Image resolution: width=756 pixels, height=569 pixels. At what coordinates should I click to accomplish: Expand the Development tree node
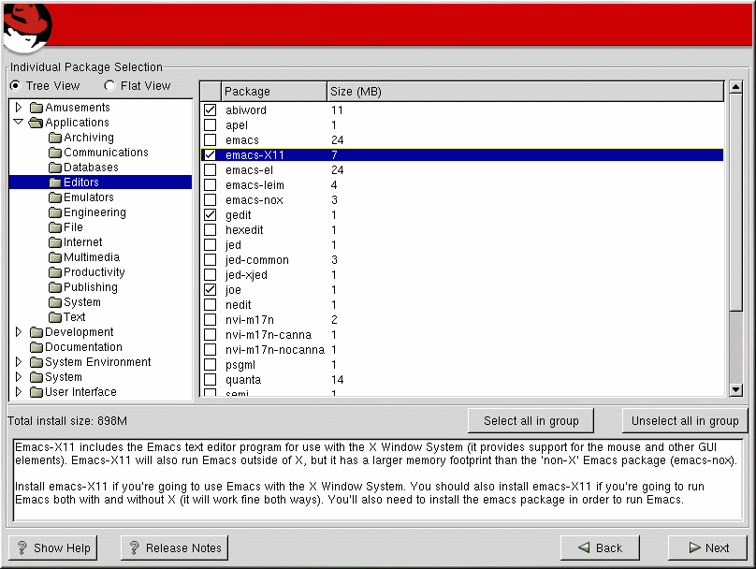click(19, 331)
